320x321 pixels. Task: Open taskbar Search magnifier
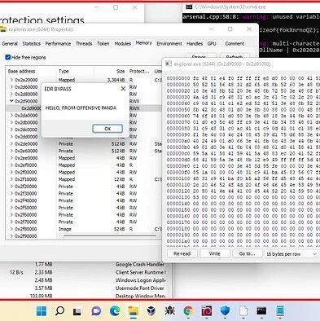click(x=59, y=311)
